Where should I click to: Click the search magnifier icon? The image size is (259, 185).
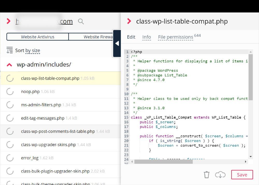tap(81, 22)
